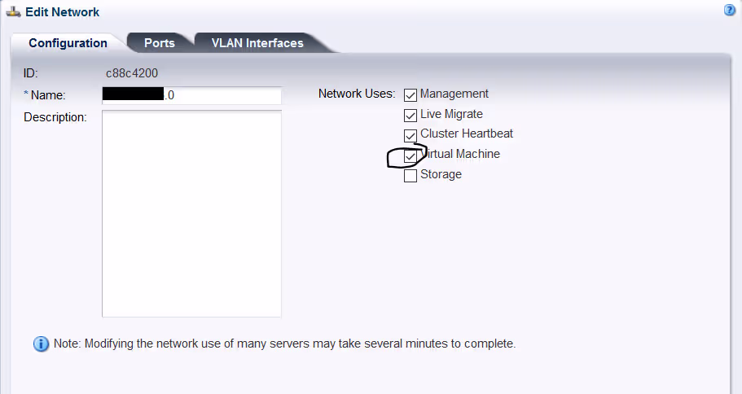
Task: Click the Edit Network title text
Action: point(63,12)
